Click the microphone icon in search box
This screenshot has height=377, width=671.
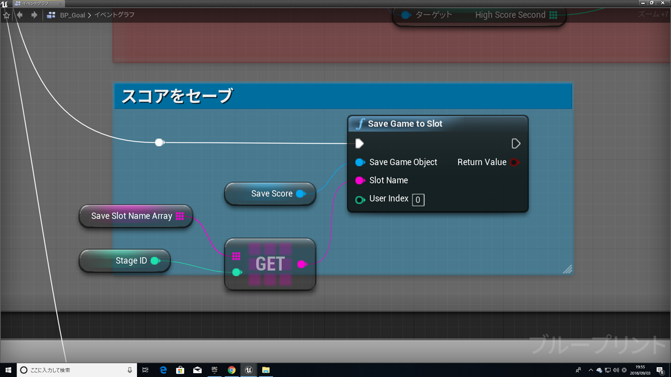click(130, 370)
